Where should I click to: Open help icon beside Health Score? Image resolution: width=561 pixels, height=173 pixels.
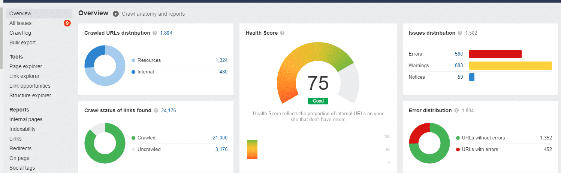[x=282, y=33]
